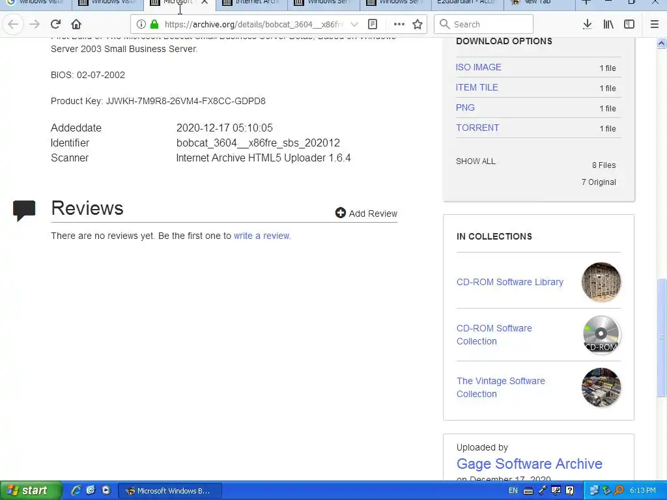Open the Windows Start menu

31,490
